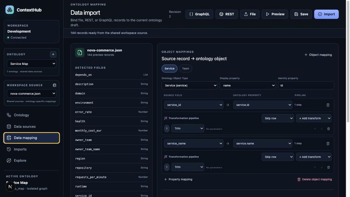Click the round N badge icon

pos(10,187)
